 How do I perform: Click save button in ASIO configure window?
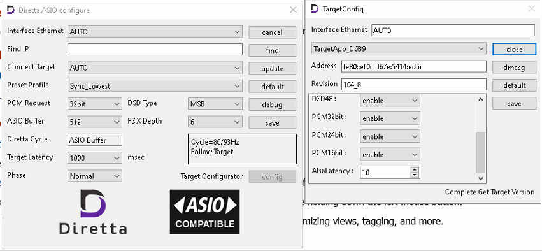pyautogui.click(x=273, y=123)
